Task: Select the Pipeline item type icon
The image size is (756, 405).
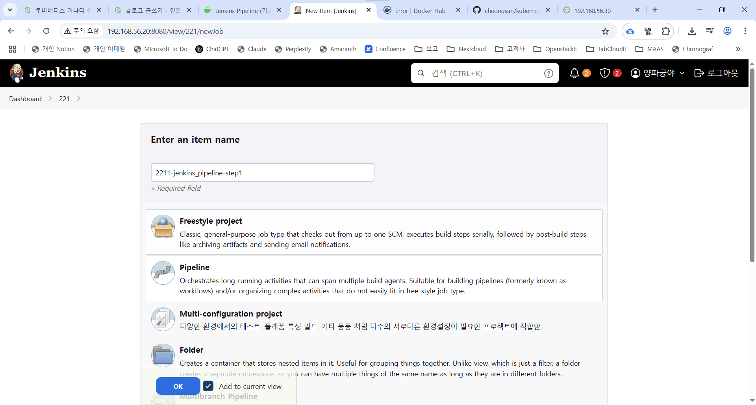Action: [x=163, y=273]
